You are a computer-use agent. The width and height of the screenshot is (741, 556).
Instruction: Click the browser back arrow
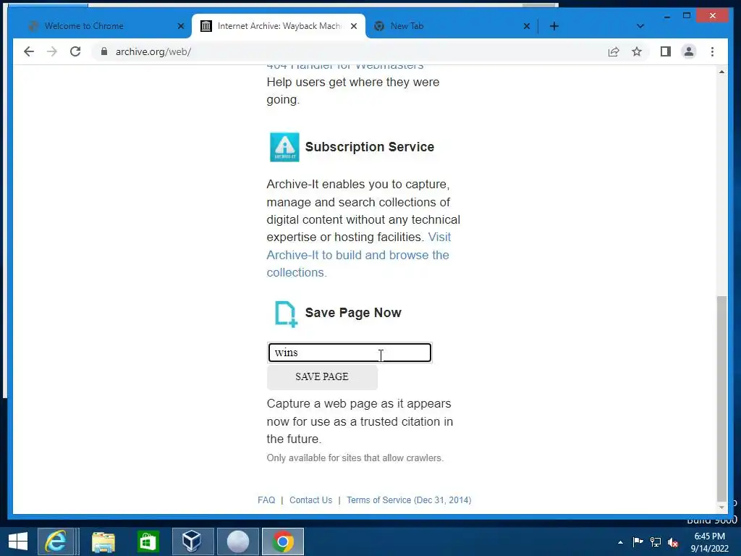click(x=29, y=51)
